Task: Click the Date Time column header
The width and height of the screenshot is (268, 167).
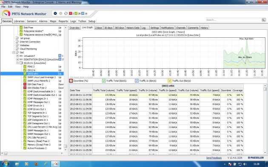Action: pos(81,90)
